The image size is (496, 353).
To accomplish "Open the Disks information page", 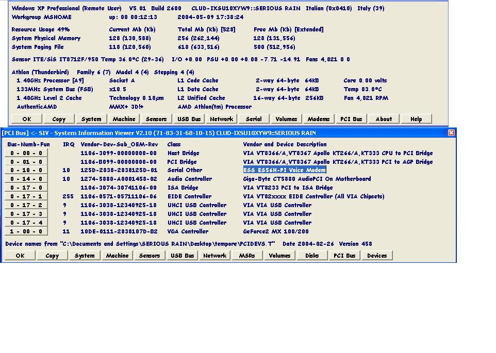I will (x=312, y=256).
